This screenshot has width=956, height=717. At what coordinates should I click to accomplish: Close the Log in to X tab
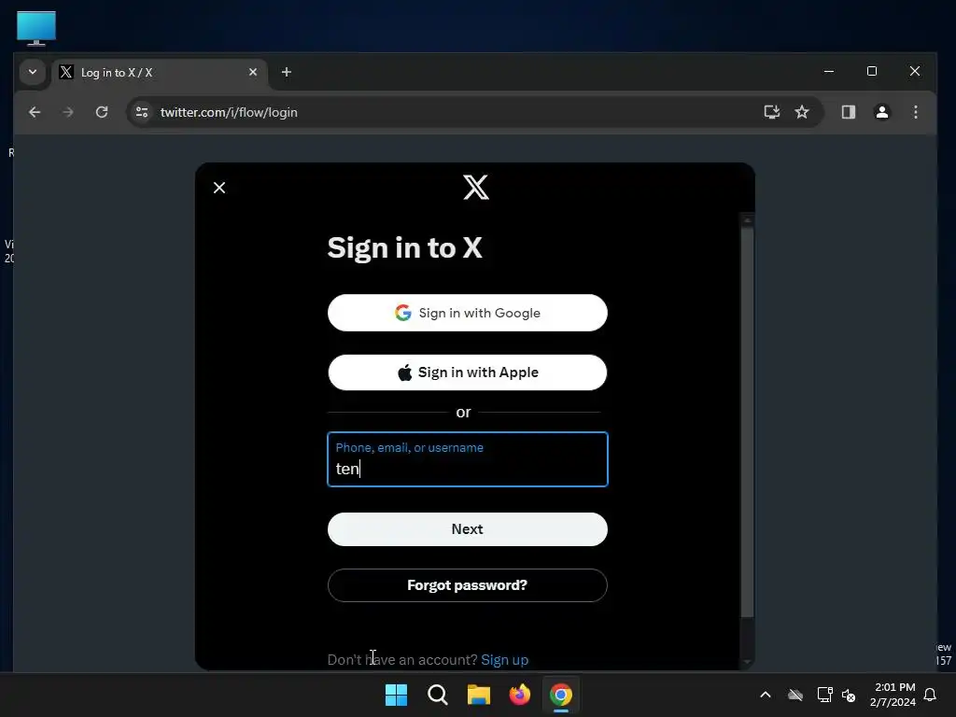tap(253, 72)
